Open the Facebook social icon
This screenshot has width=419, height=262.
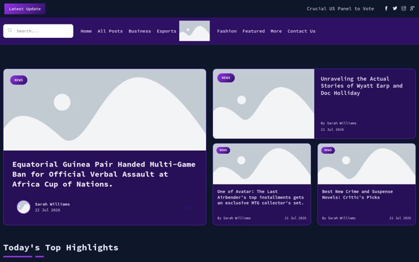tap(386, 9)
